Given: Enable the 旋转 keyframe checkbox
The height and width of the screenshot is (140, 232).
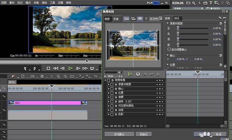Looking at the screenshot, I should [x=112, y=102].
